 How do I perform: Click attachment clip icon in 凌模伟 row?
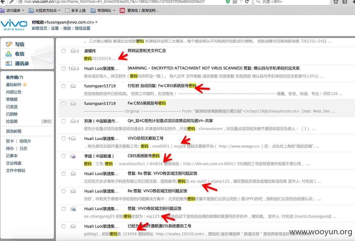pyautogui.click(x=78, y=51)
